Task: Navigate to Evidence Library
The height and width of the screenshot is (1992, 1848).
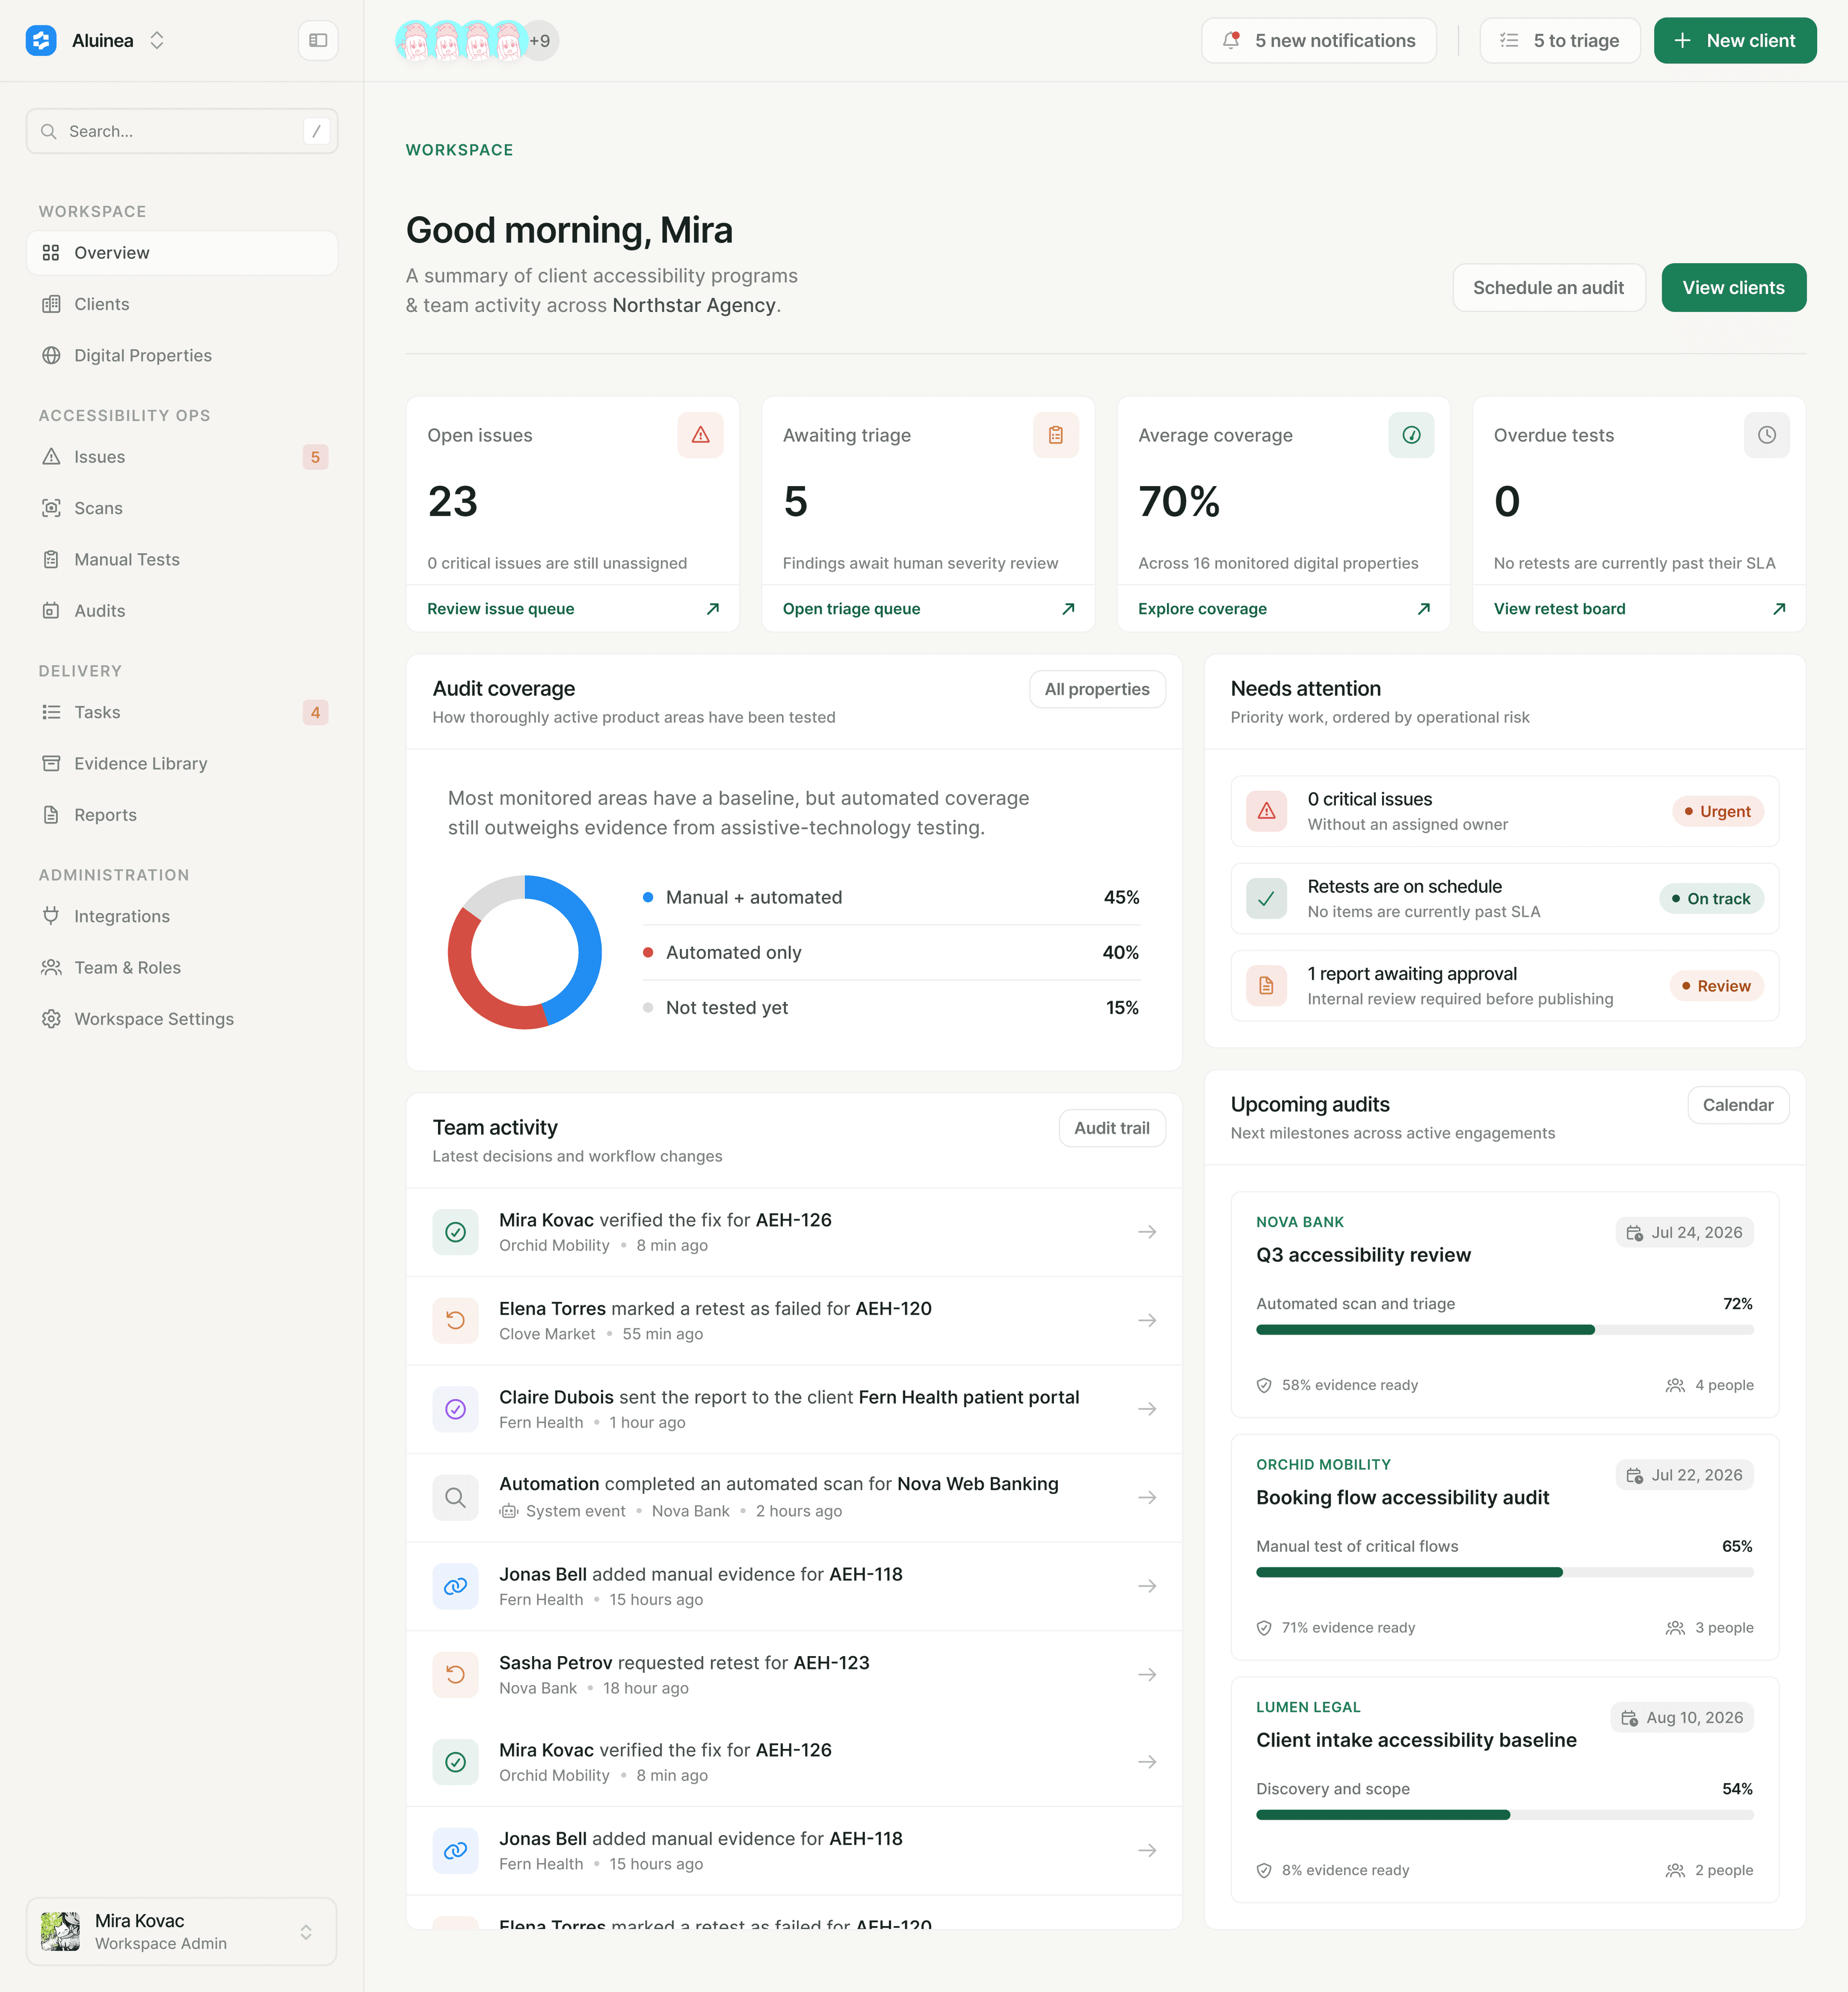Action: [181, 764]
